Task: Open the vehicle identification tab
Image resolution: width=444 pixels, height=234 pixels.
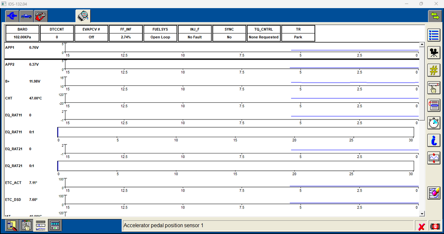Action: [x=26, y=16]
